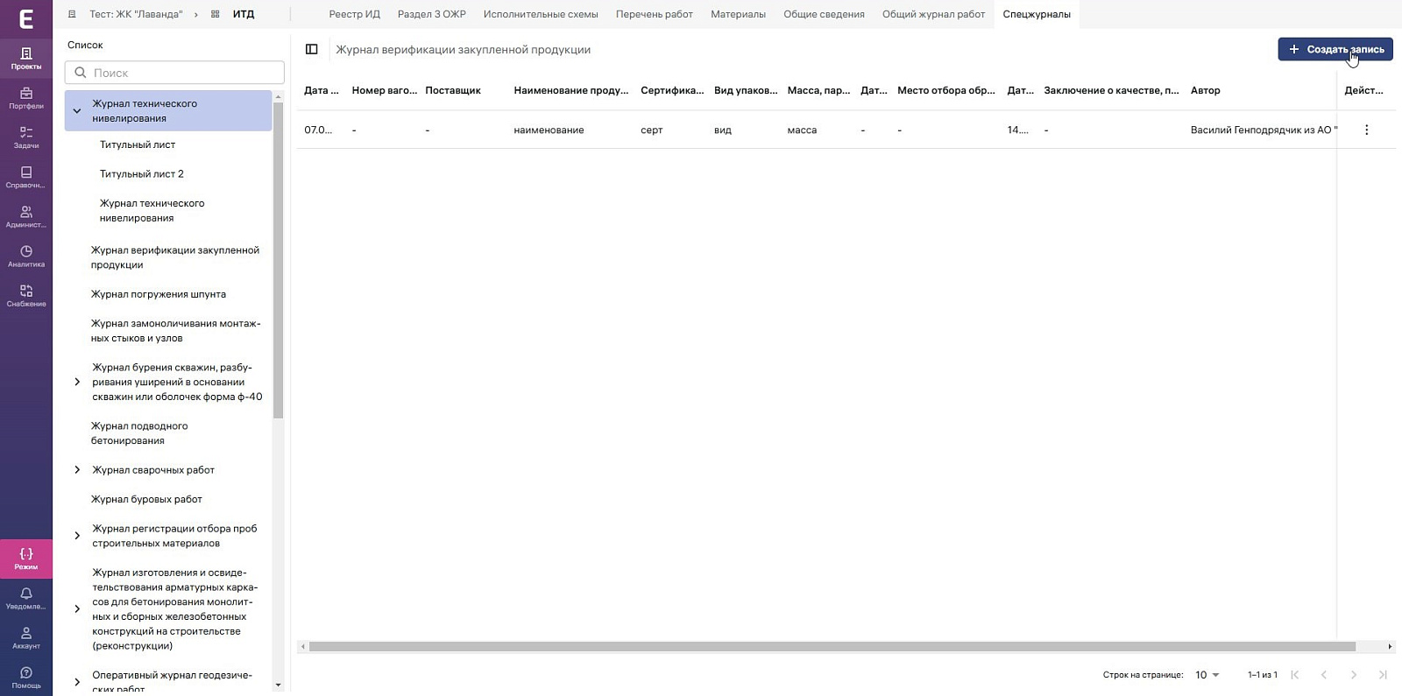Open the rows per page dropdown
1402x696 pixels.
coord(1207,675)
